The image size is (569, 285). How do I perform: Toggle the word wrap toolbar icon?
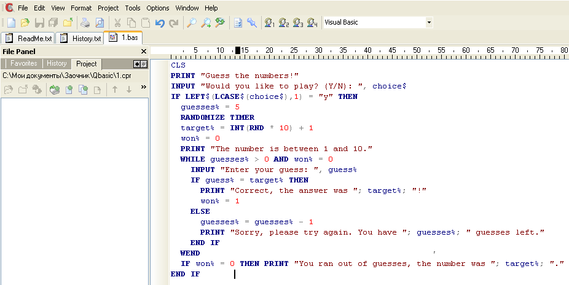tap(238, 23)
